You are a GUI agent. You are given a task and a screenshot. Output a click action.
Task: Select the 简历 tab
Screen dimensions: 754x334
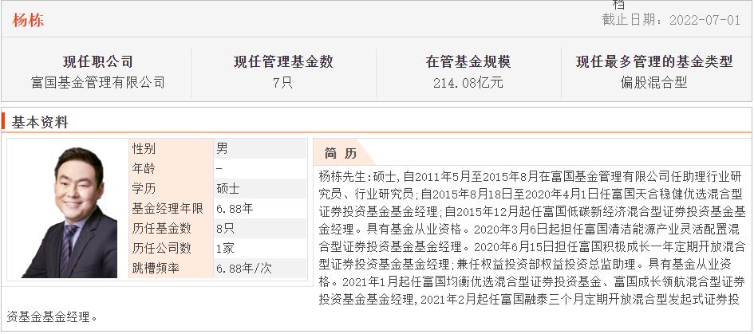pyautogui.click(x=341, y=153)
